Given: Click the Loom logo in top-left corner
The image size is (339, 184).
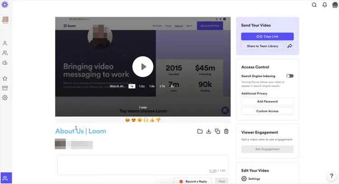Looking at the screenshot, I should (x=5, y=5).
